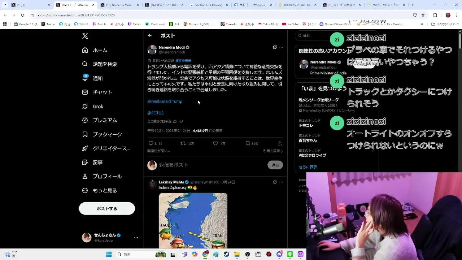Screen dimensions: 462x260
Task: Like the post with 14万 likes
Action: pos(219,143)
